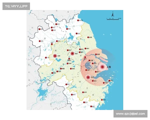Select the Suqian (宿迁) city dot
The height and width of the screenshot is (120, 150).
[x=67, y=29]
